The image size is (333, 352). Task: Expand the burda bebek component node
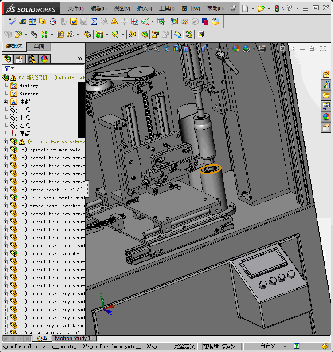pyautogui.click(x=5, y=190)
